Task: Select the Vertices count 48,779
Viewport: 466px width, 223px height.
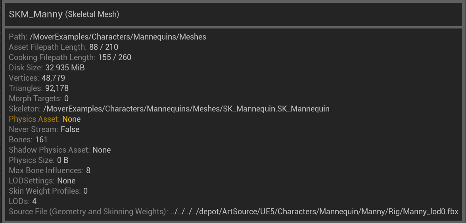Action: [53, 78]
